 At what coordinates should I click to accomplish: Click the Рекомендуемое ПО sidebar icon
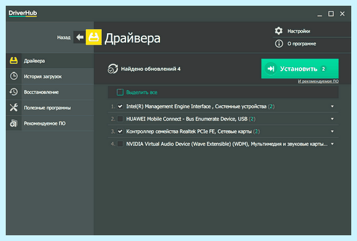point(14,123)
